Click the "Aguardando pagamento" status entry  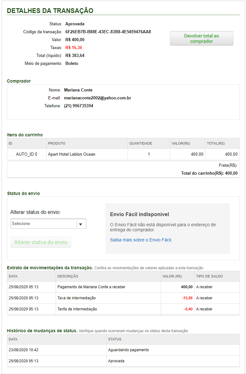(x=129, y=350)
